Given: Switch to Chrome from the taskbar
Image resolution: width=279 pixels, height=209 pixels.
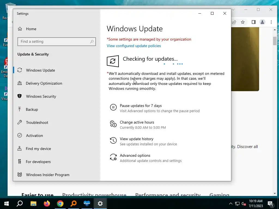Looking at the screenshot, I should [x=60, y=204].
